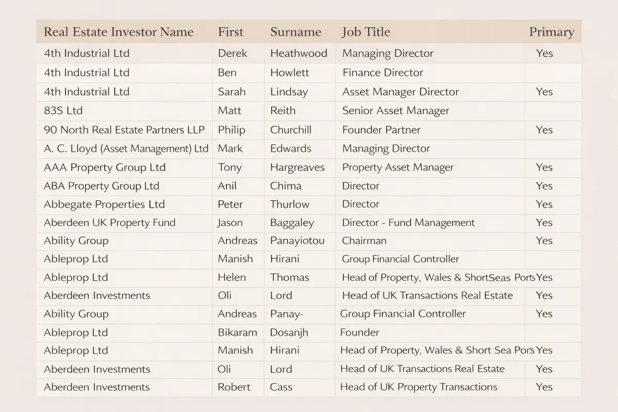Image resolution: width=618 pixels, height=412 pixels.
Task: Click the surname Dosanjh cell
Action: click(289, 333)
